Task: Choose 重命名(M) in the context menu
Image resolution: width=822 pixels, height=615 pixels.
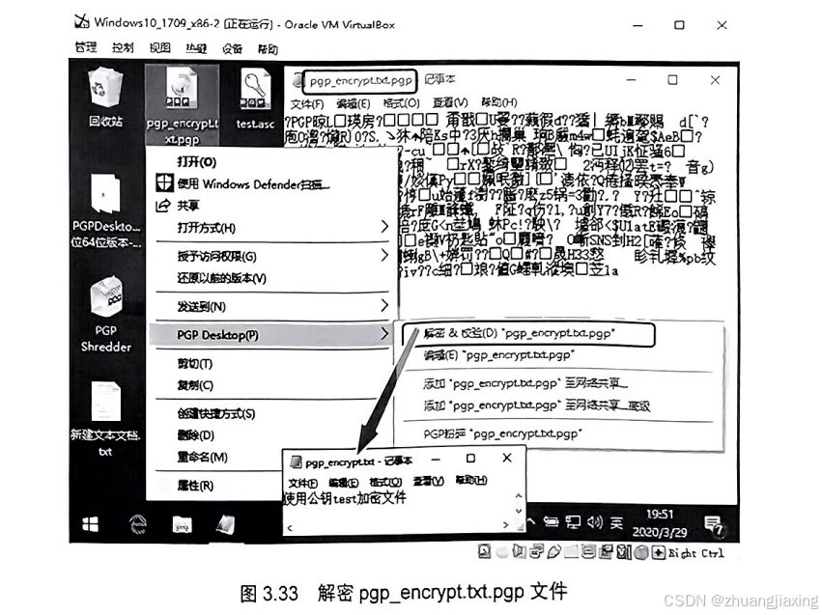Action: pos(202,458)
